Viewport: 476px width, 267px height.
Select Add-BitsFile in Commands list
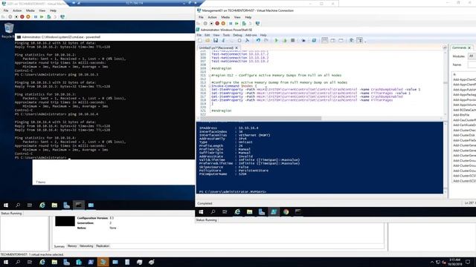point(461,115)
